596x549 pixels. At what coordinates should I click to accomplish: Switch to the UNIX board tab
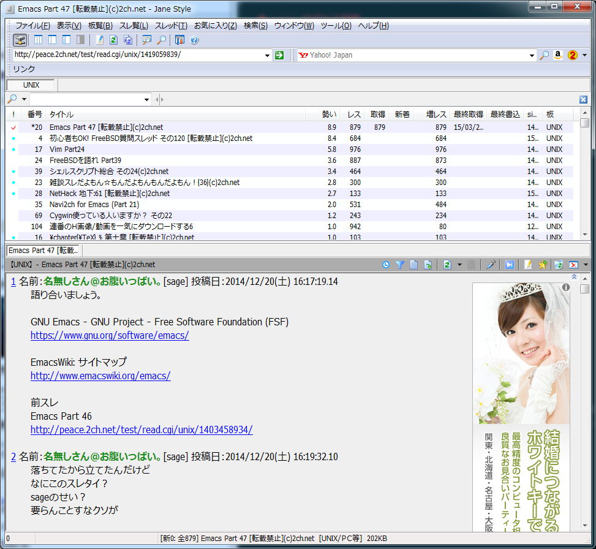31,85
